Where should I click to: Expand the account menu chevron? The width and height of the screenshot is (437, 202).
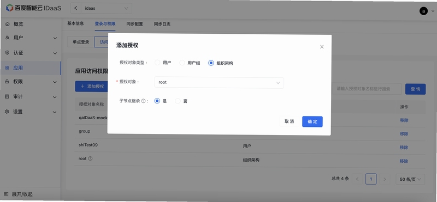pos(433,11)
